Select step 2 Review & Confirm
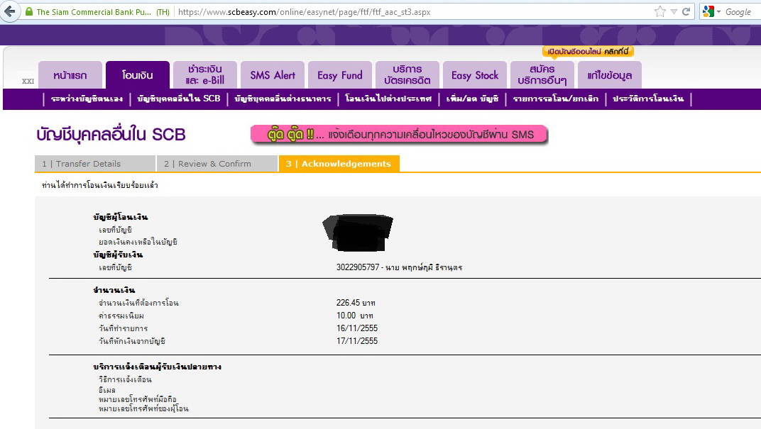This screenshot has height=429, width=761. (217, 164)
